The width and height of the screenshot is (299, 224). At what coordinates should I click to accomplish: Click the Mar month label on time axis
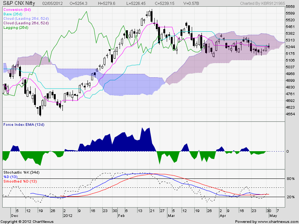click(171, 216)
